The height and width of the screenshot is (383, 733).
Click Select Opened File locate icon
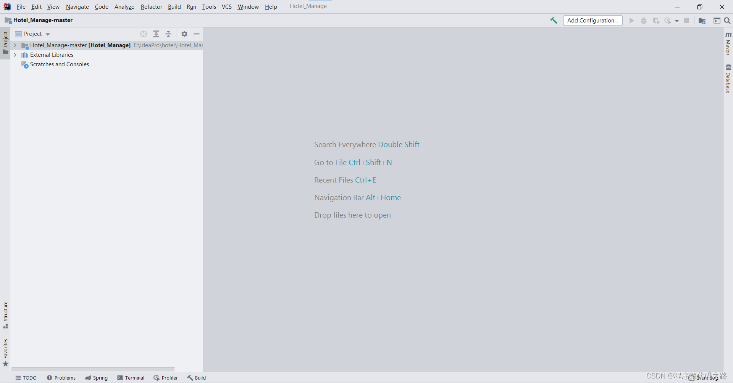pos(144,34)
